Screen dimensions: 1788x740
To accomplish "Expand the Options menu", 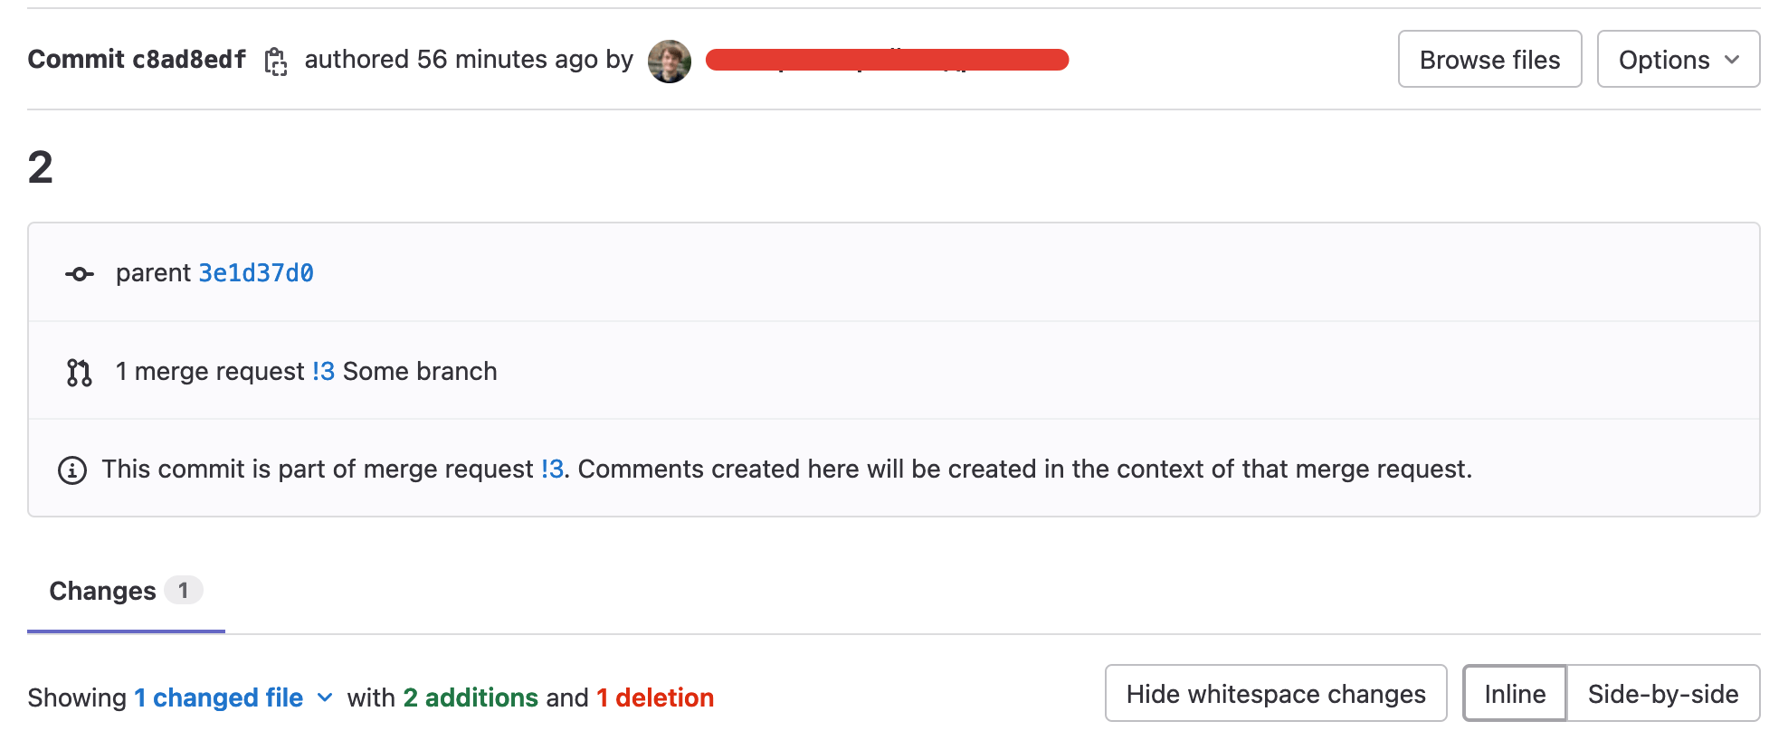I will (x=1679, y=60).
